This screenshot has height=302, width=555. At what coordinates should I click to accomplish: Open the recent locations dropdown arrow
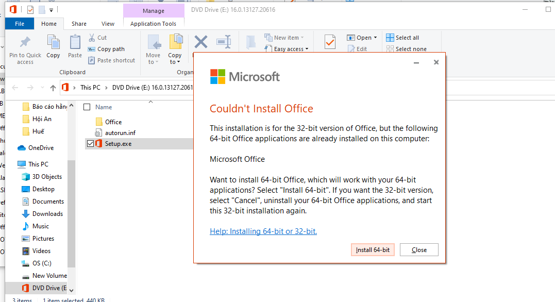pyautogui.click(x=42, y=88)
